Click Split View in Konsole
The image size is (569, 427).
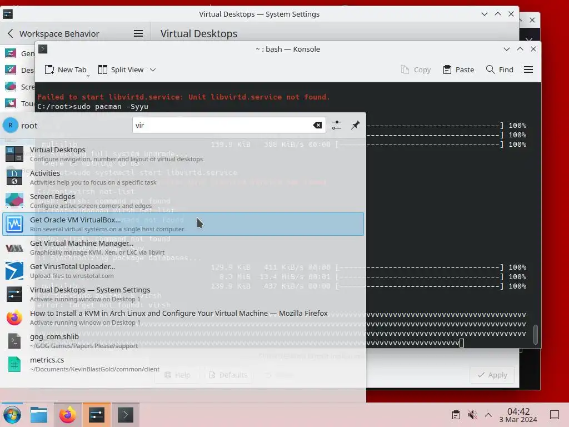tap(121, 69)
